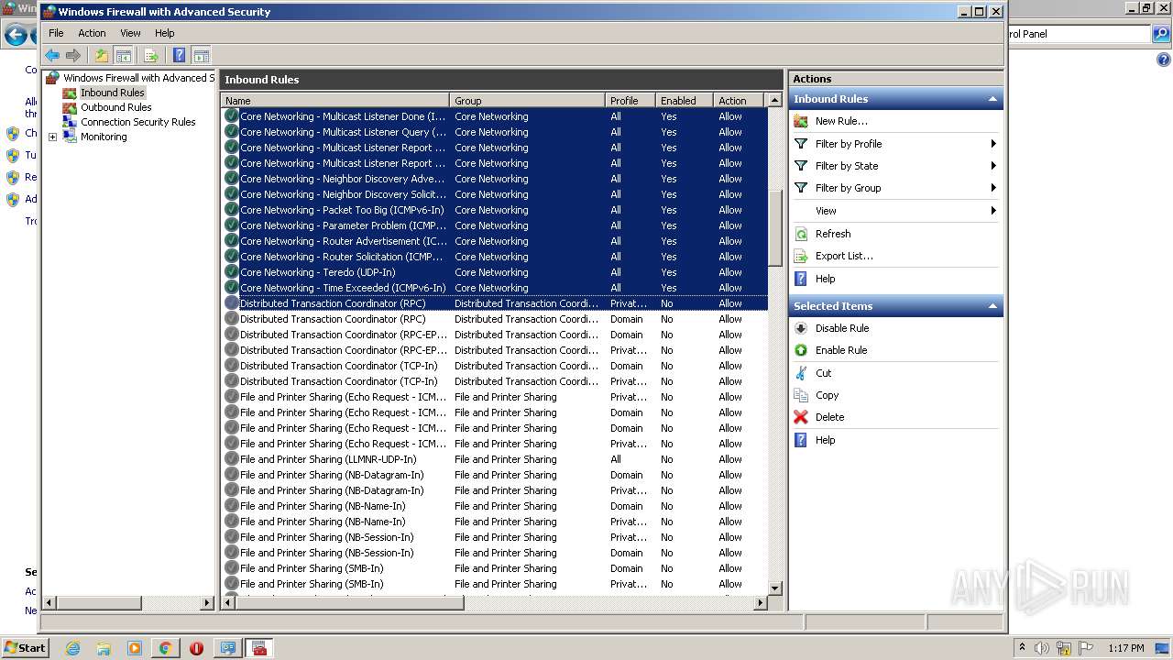Sort rules by the Profile column header
This screenshot has width=1173, height=660.
tap(630, 101)
